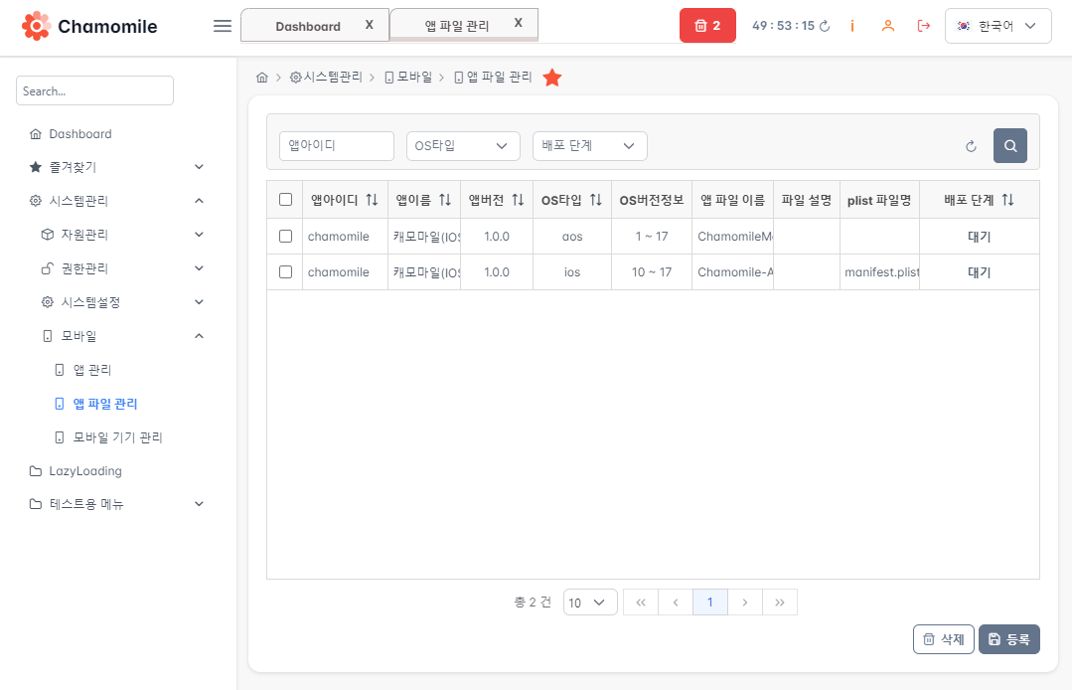Image resolution: width=1072 pixels, height=690 pixels.
Task: Open the 한국어 language selector
Action: point(997,26)
